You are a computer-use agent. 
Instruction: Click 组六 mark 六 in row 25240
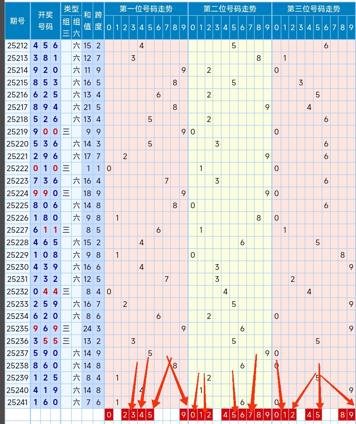[x=77, y=390]
